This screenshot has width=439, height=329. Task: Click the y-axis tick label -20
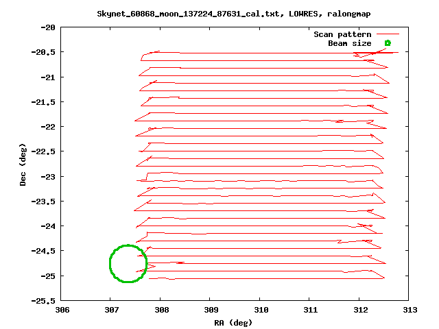(x=48, y=27)
